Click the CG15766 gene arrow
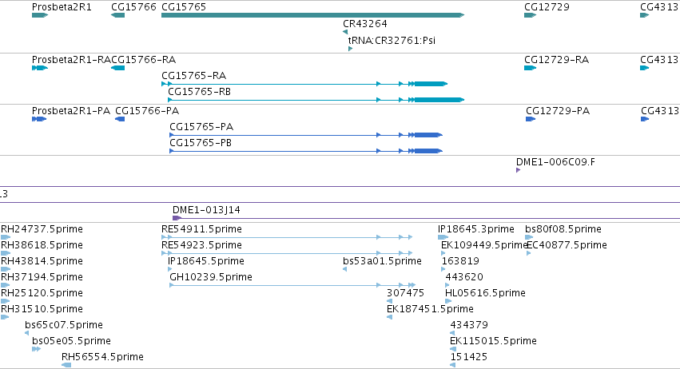Image resolution: width=680 pixels, height=369 pixels. click(118, 15)
